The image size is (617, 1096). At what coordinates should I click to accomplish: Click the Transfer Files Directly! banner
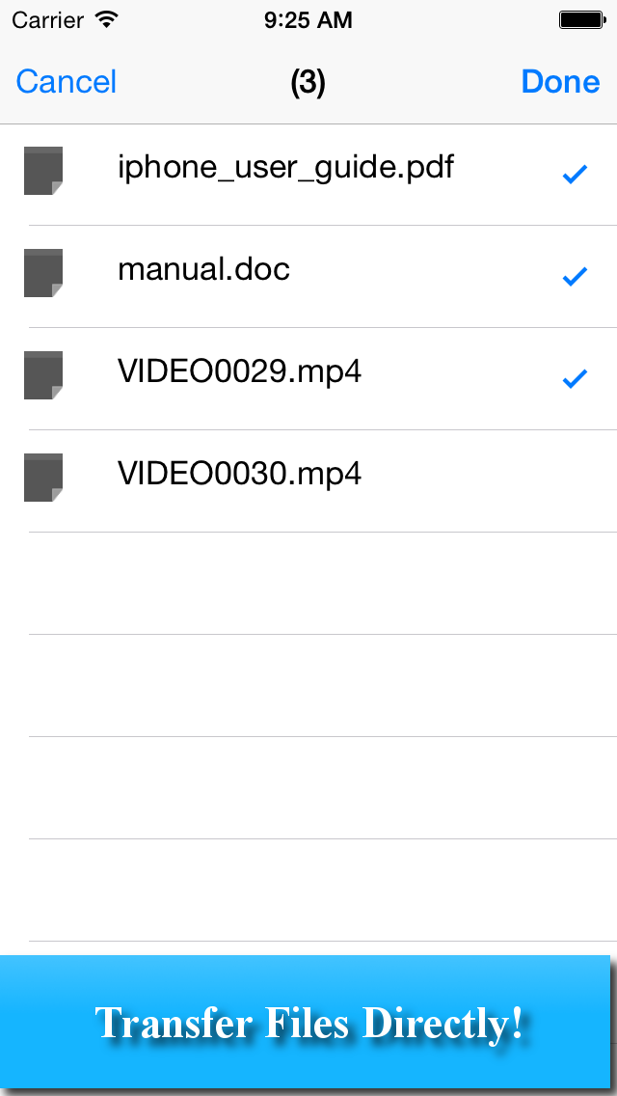tap(306, 1022)
